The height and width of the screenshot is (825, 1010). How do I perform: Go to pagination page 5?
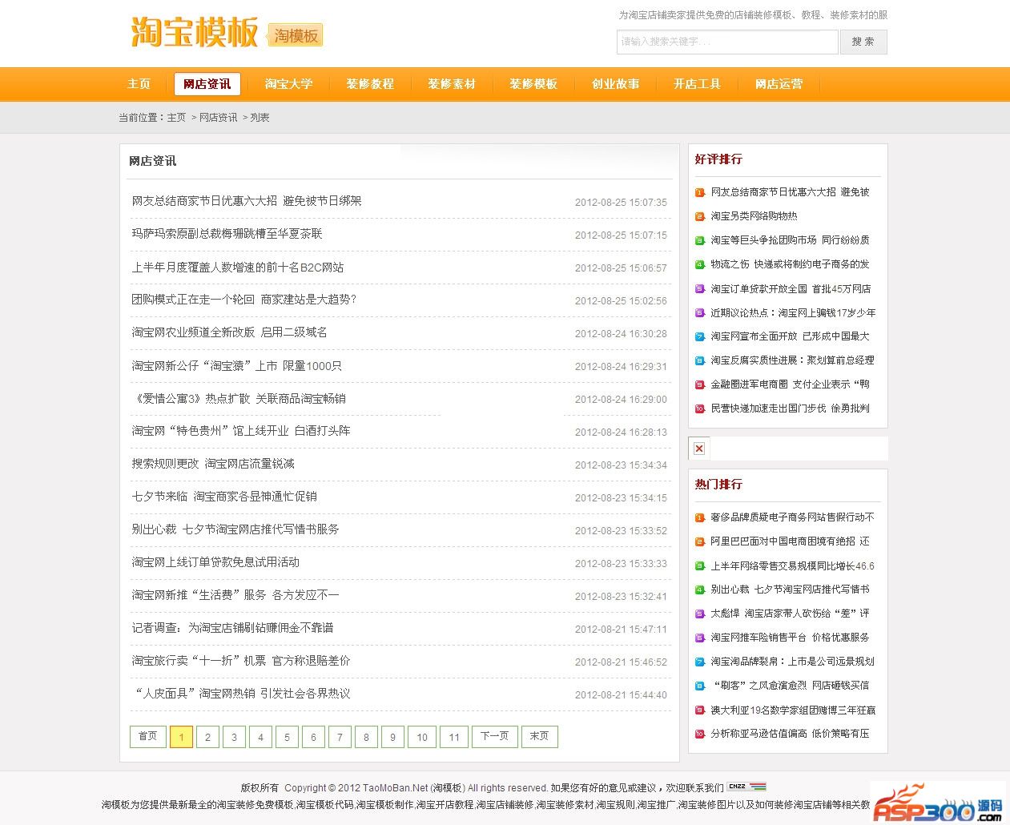click(x=287, y=736)
